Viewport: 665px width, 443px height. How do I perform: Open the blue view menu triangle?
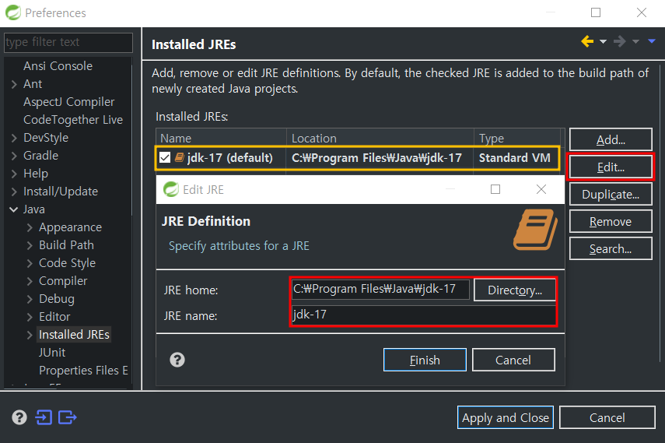652,41
